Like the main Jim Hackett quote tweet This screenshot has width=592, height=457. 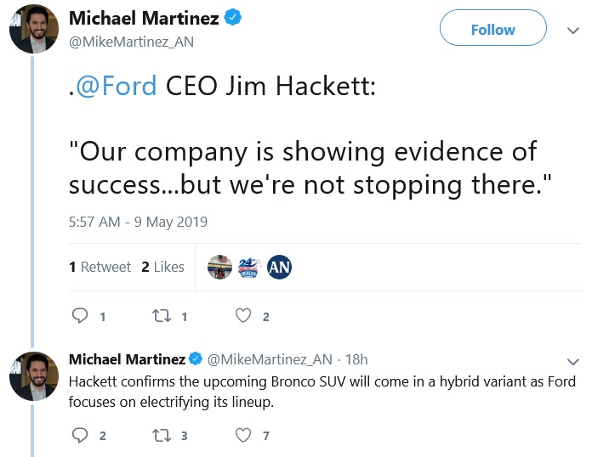coord(243,316)
